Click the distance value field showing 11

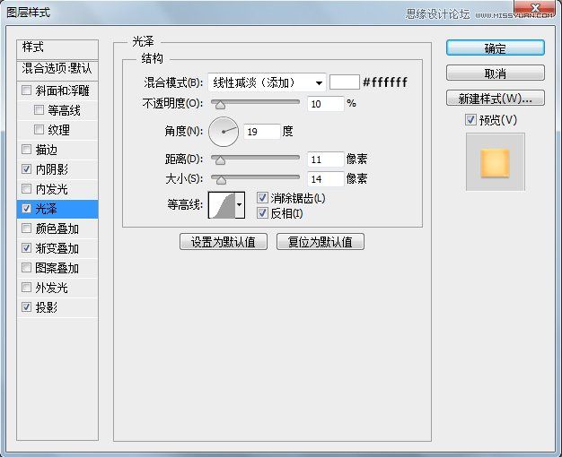326,160
